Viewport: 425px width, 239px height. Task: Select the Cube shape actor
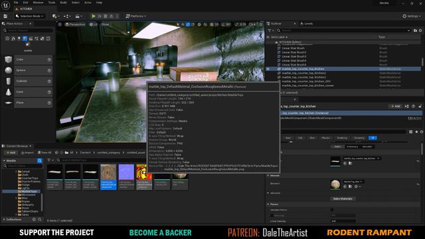coord(28,60)
